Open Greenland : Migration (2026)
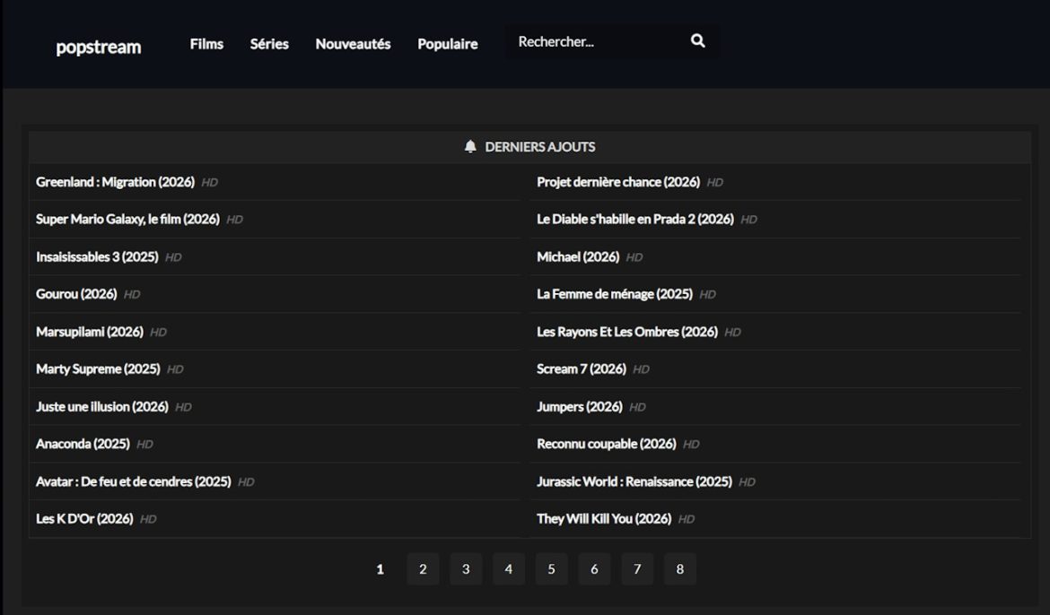 (x=115, y=182)
